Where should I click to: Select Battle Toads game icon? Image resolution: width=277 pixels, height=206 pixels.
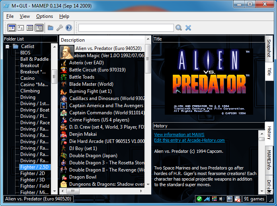pyautogui.click(x=64, y=77)
